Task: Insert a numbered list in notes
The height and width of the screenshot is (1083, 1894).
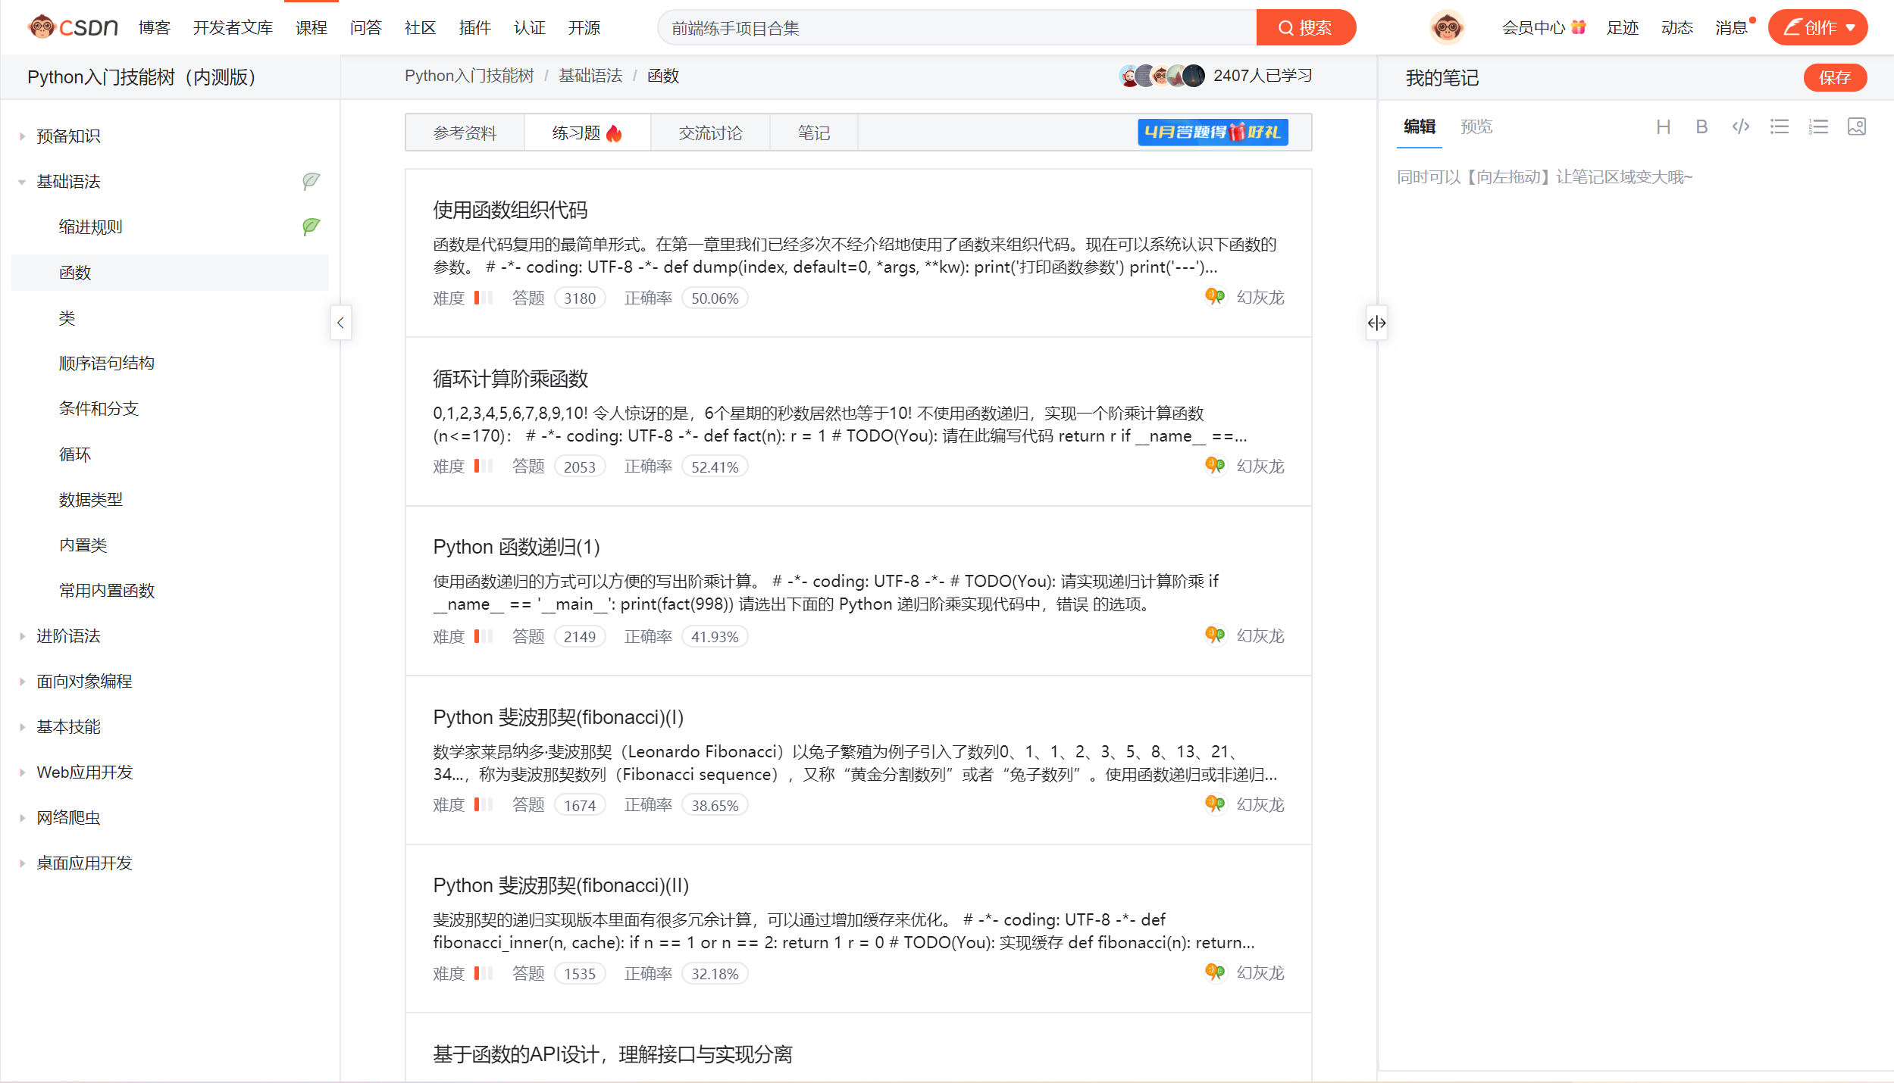Action: pos(1817,127)
